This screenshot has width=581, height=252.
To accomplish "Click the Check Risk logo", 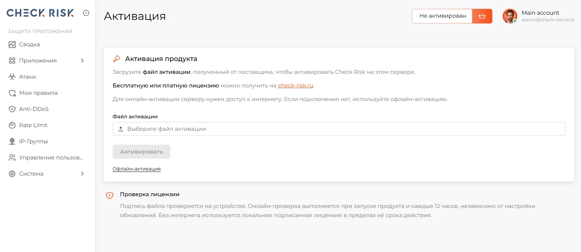I will tap(40, 13).
